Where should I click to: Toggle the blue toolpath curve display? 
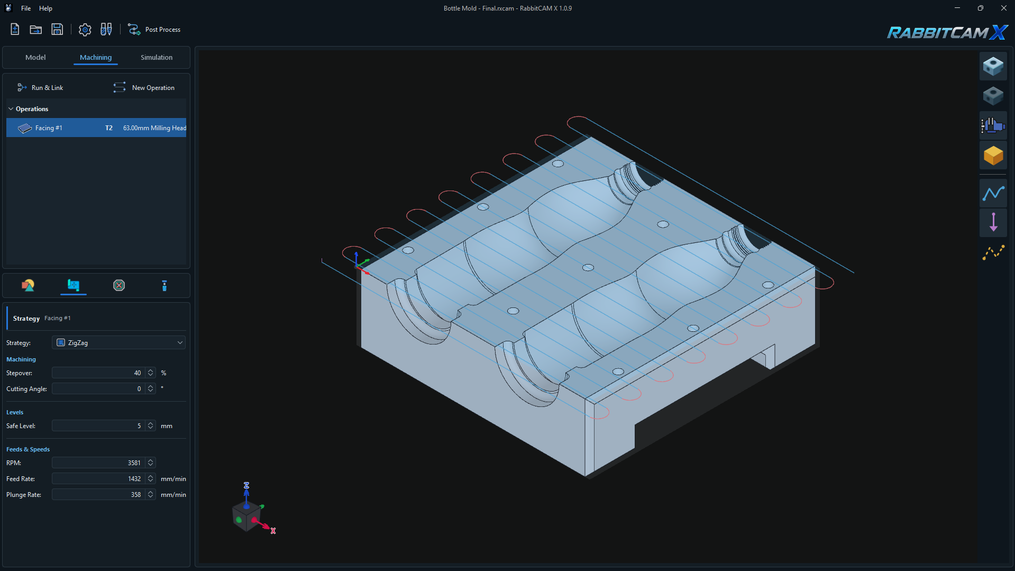tap(993, 193)
